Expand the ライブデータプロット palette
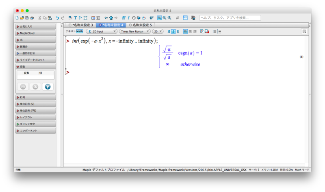Image resolution: width=325 pixels, height=192 pixels. tap(36, 60)
